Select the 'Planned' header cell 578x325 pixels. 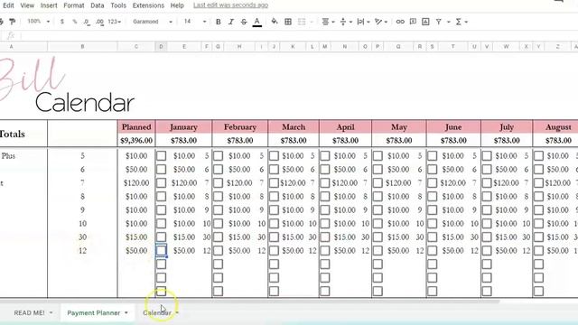click(x=136, y=126)
